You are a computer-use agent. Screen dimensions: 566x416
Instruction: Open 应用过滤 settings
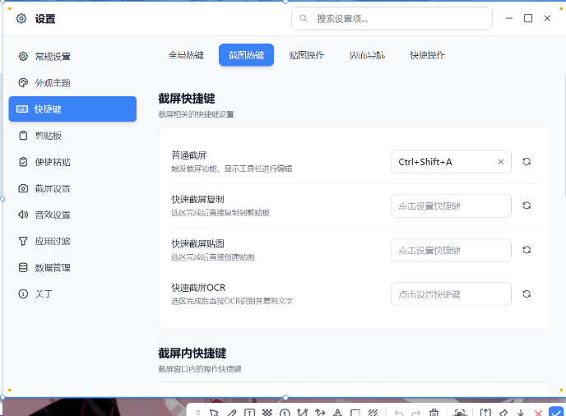(x=72, y=241)
